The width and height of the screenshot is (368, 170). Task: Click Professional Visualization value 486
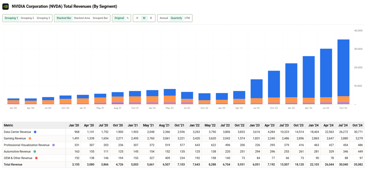[360, 145]
